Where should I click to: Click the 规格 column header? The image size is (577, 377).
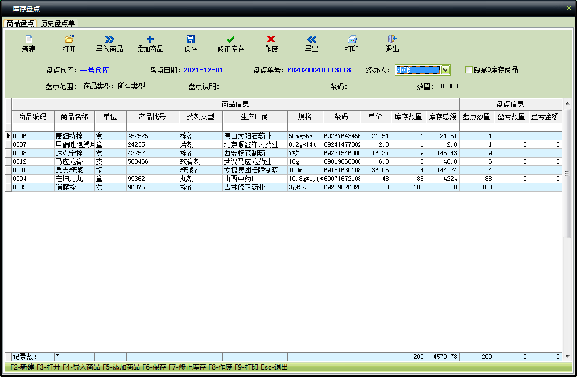tap(305, 117)
